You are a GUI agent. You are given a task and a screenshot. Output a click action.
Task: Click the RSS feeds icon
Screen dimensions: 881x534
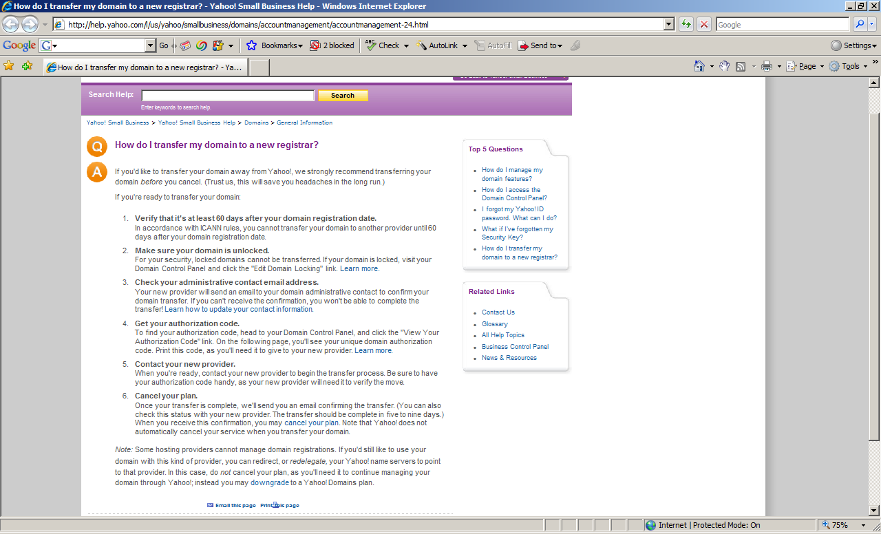pos(741,66)
